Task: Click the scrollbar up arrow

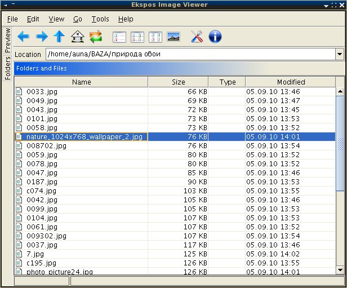Action: pos(340,91)
